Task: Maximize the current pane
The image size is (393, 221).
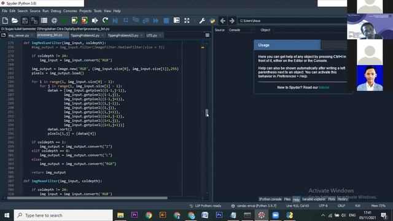Action: [x=176, y=20]
